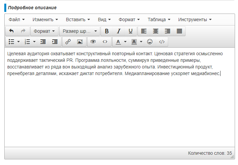This screenshot has height=165, width=238.
Task: Open the Файл menu
Action: coord(17,20)
